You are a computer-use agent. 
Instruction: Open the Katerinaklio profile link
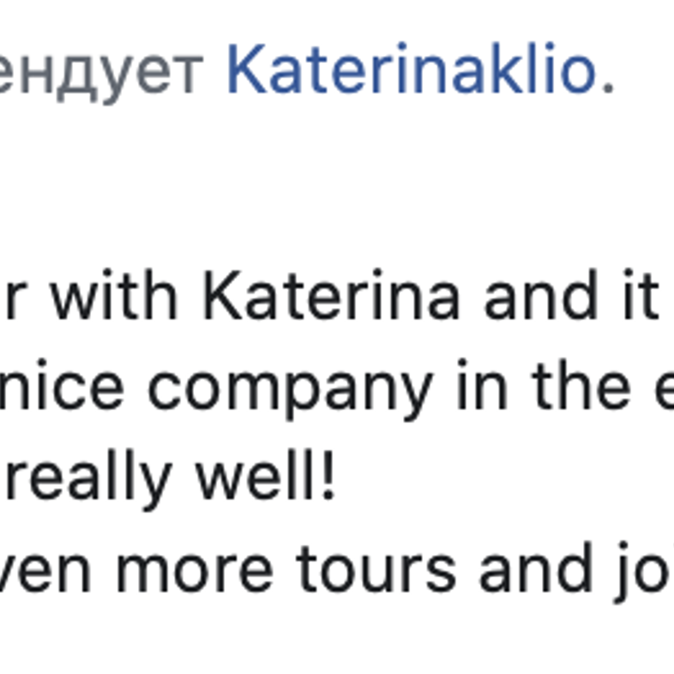click(x=411, y=70)
